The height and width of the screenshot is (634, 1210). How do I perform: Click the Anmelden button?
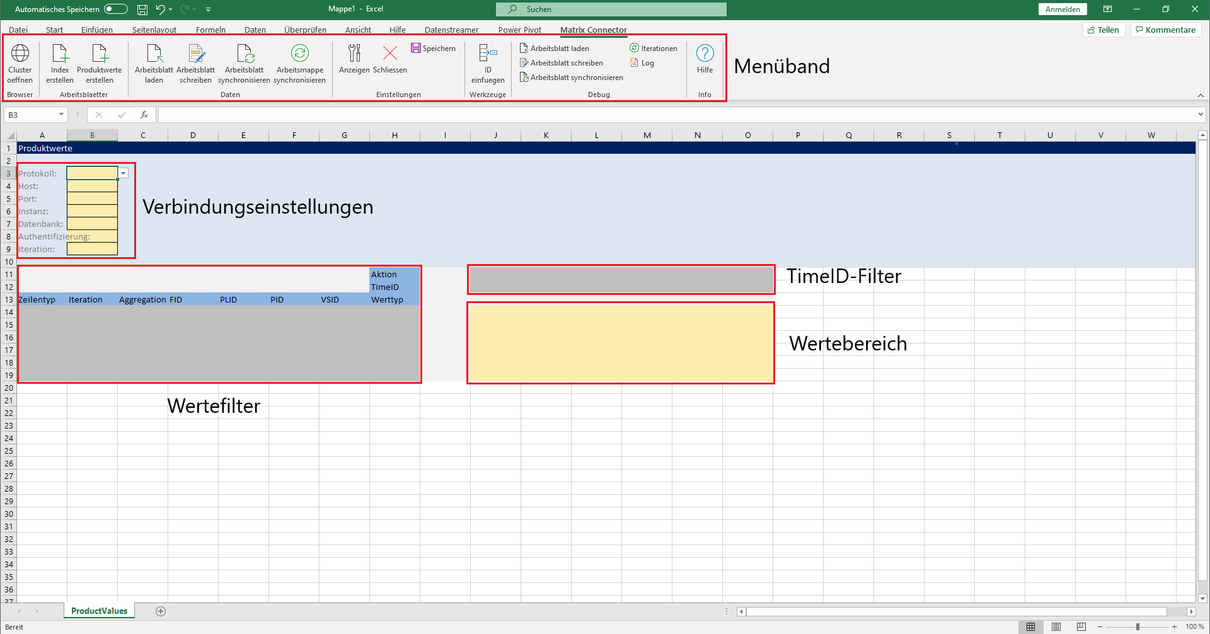point(1063,9)
